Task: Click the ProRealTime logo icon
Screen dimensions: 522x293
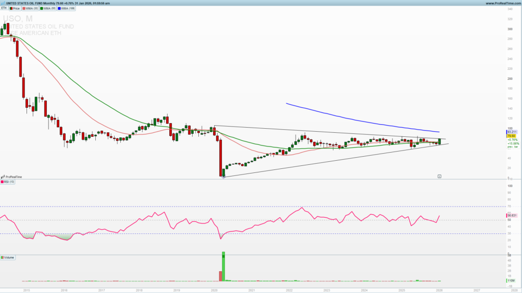Action: coord(3,177)
